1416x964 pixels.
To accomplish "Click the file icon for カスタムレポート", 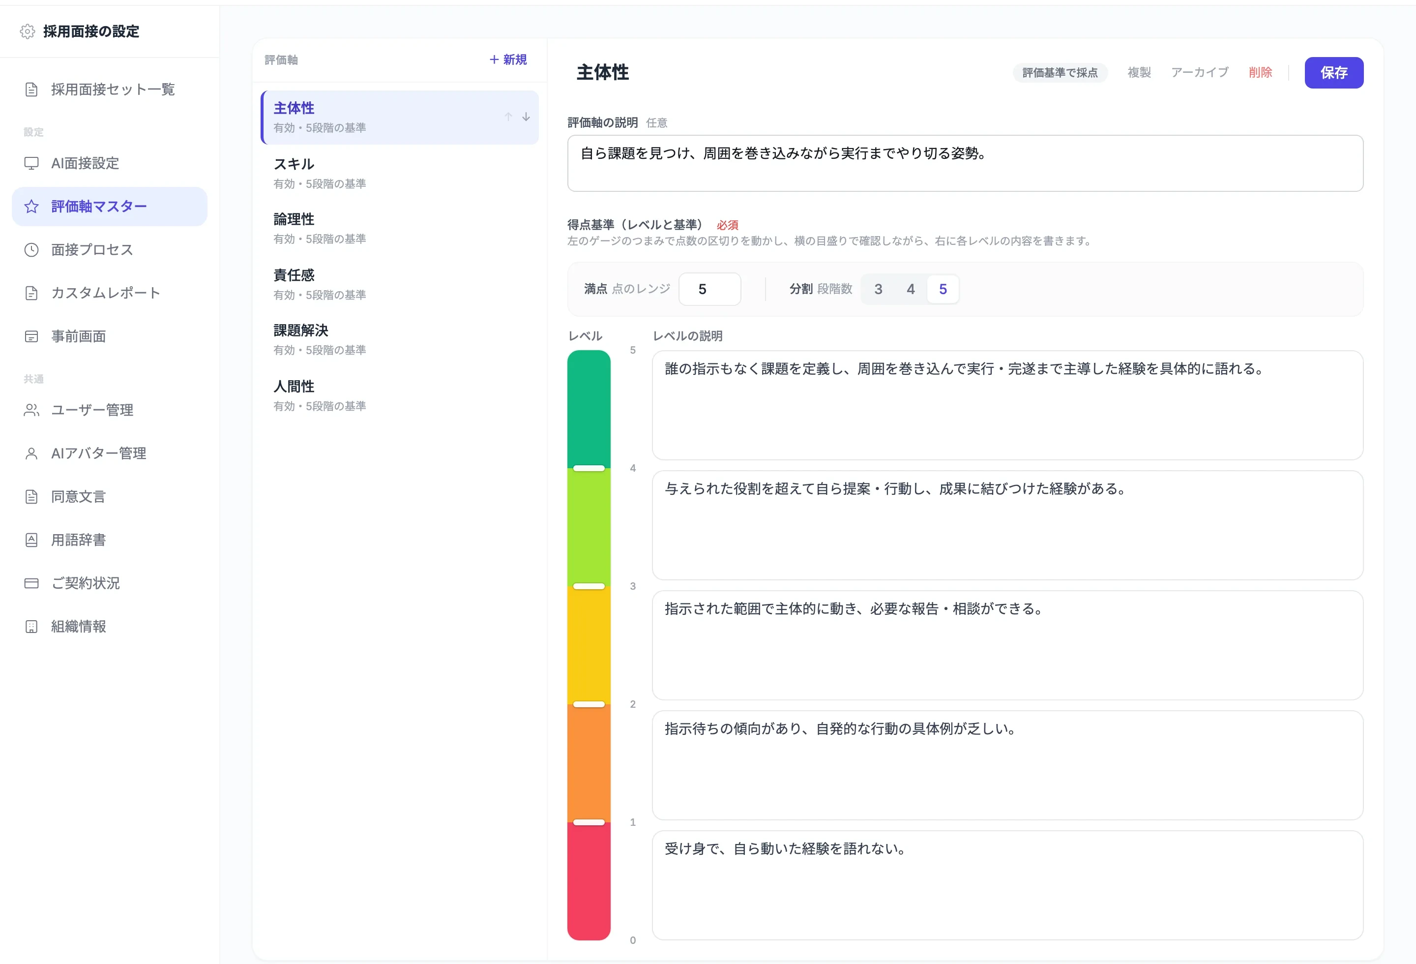I will click(x=31, y=293).
